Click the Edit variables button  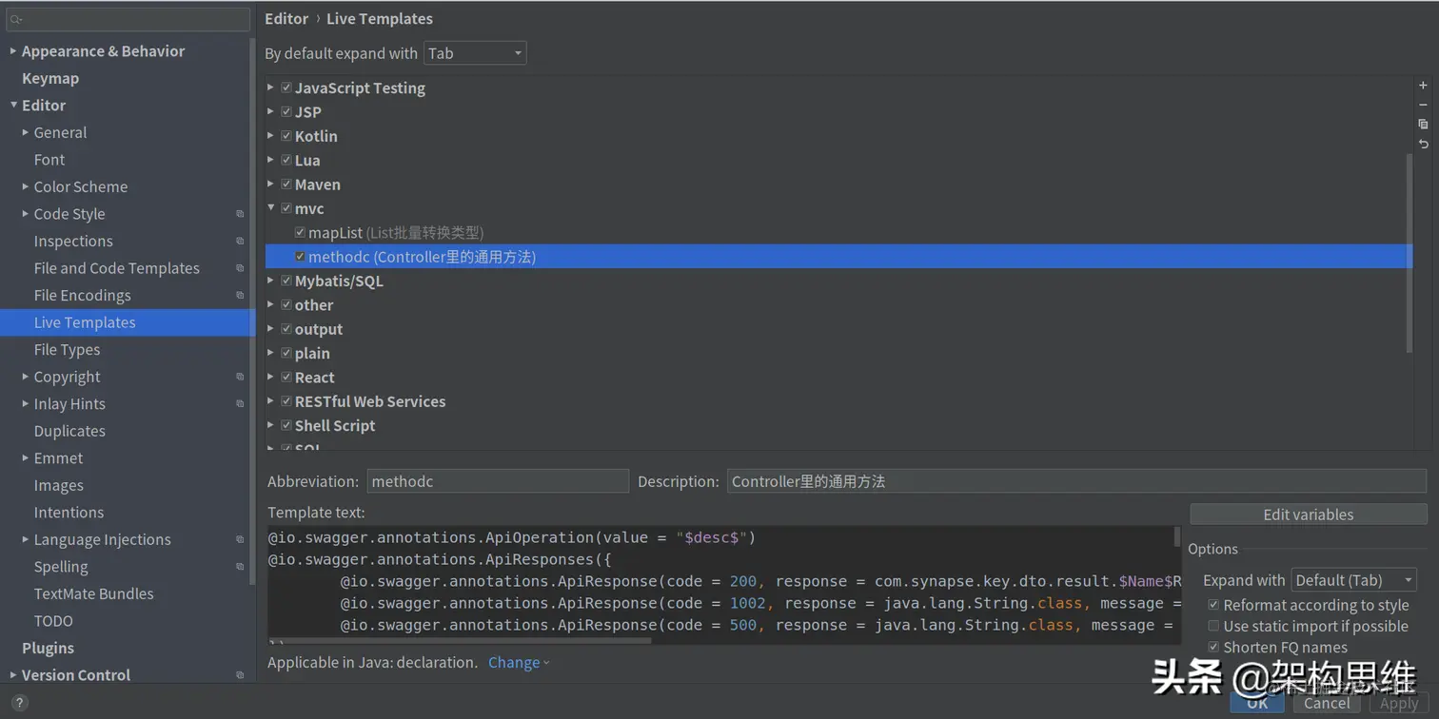click(x=1308, y=515)
